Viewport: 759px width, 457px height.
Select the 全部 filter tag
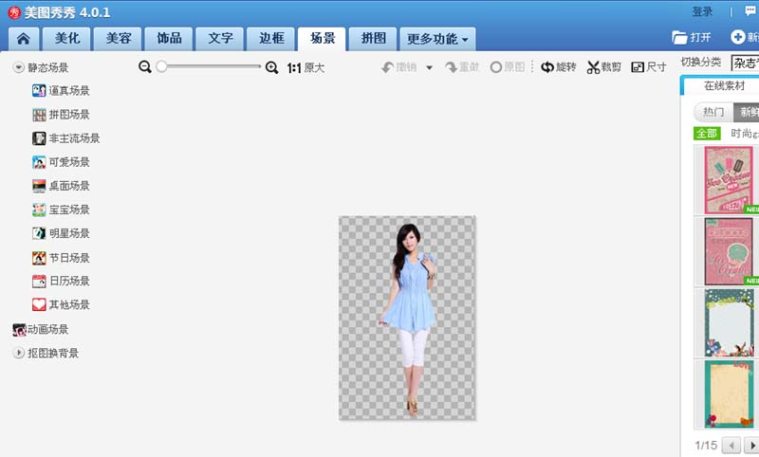[x=707, y=133]
